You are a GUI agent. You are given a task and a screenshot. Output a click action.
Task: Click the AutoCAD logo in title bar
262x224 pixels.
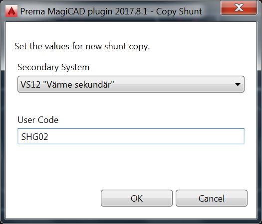pos(11,11)
